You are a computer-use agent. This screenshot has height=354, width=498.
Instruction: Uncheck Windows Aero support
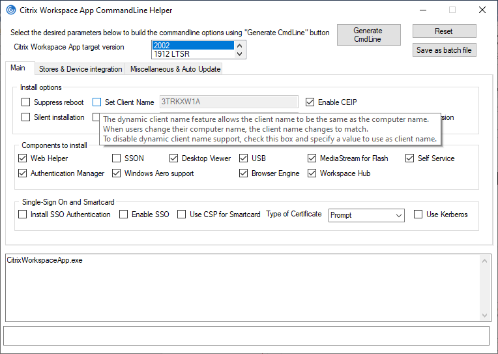click(x=117, y=173)
